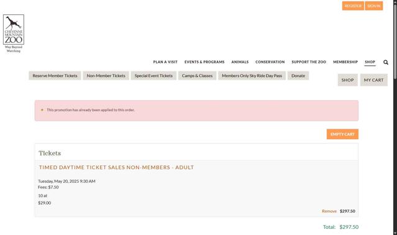Click the Tickets section heading

(50, 153)
